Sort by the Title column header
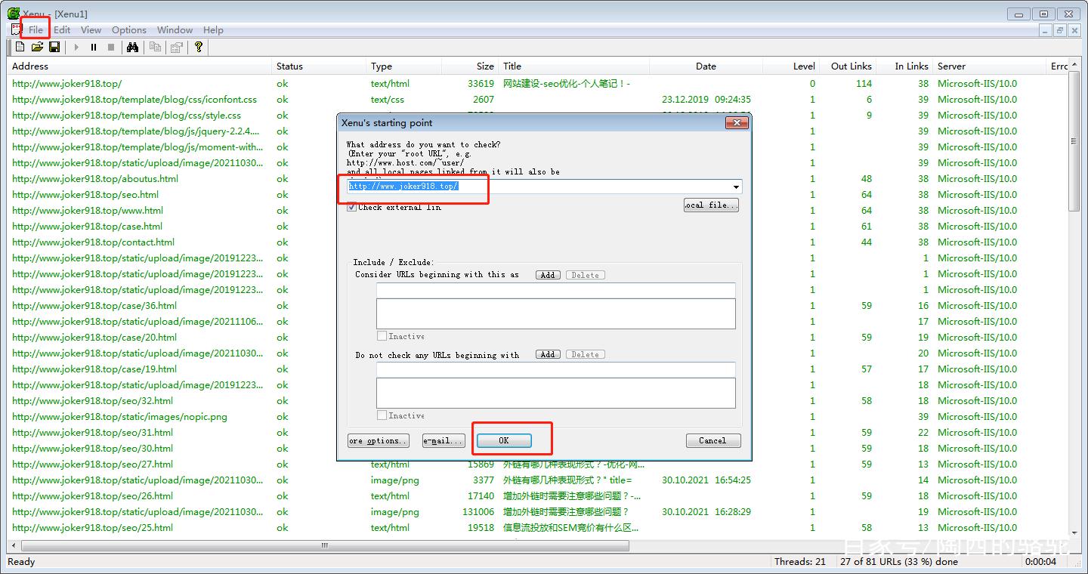 point(574,66)
